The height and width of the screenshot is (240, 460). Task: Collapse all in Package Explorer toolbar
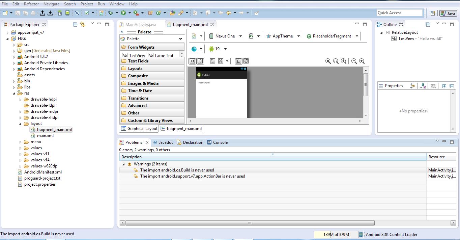pyautogui.click(x=75, y=24)
